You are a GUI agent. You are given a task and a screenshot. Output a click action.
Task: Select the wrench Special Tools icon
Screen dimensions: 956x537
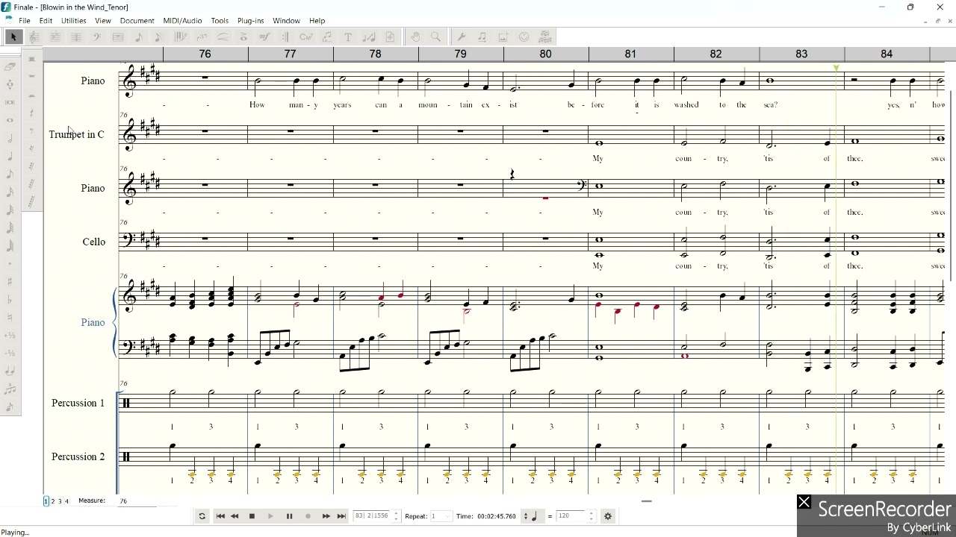click(461, 37)
